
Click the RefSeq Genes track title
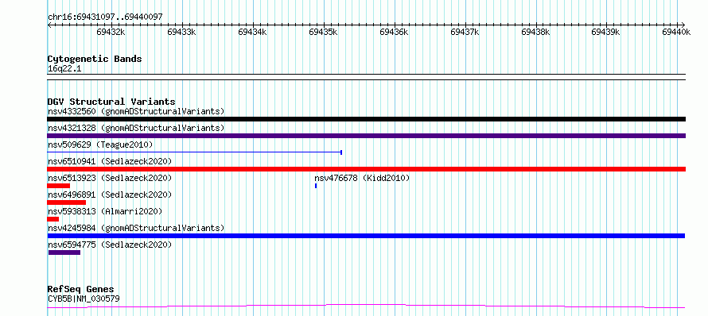pos(80,290)
